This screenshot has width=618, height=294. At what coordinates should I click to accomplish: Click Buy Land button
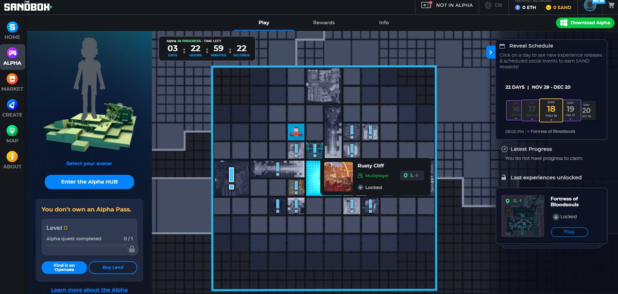tap(113, 267)
